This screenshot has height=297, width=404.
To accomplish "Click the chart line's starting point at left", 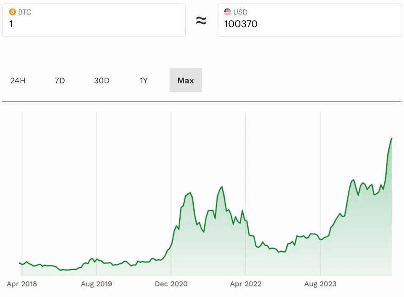I will tap(20, 263).
